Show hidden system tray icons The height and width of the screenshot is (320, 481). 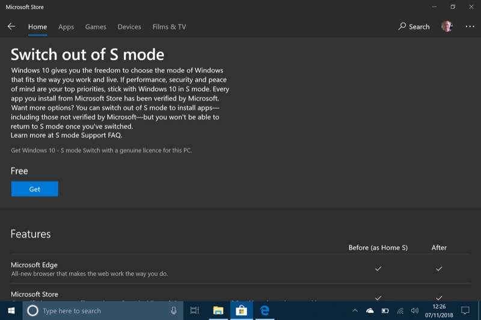click(355, 310)
